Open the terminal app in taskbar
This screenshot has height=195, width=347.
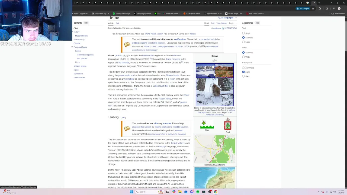click(204, 192)
